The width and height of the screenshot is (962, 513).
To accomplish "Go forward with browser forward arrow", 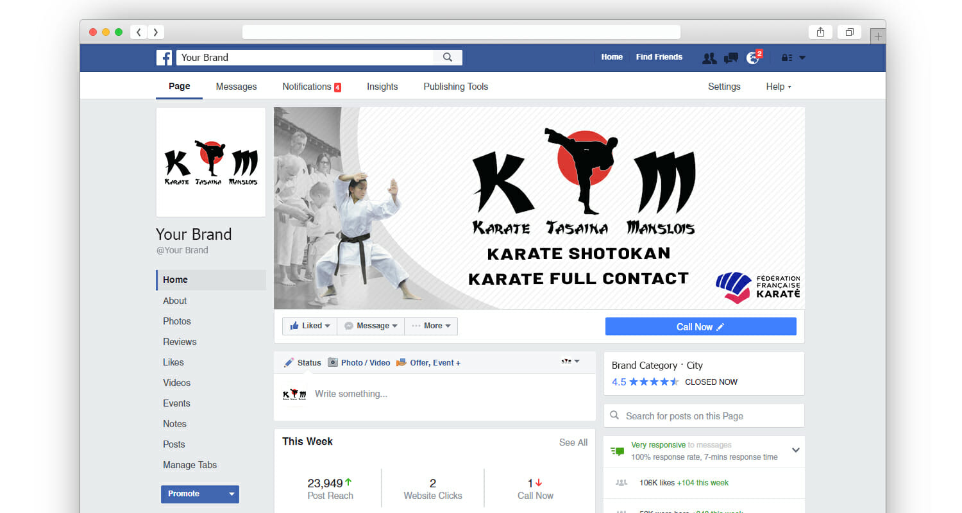I will click(x=156, y=32).
